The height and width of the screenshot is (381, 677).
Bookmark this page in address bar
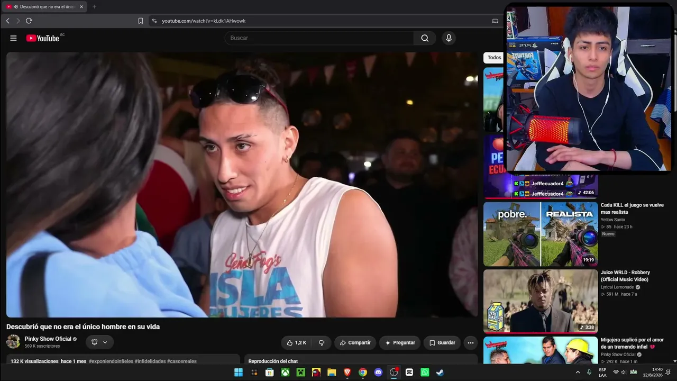(x=141, y=21)
